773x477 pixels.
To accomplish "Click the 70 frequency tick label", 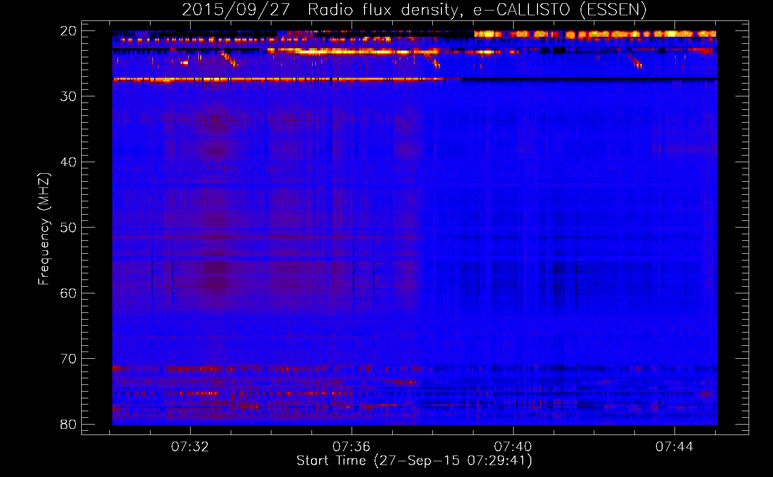I will pyautogui.click(x=68, y=359).
